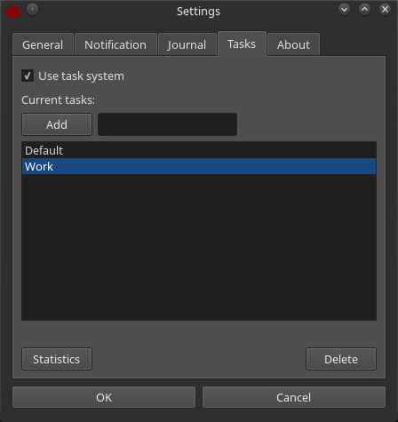Minimize the Settings window with down chevron

point(344,10)
